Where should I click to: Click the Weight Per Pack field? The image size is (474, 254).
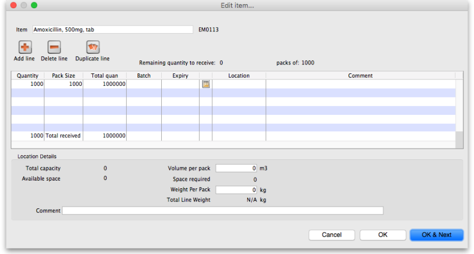click(x=236, y=189)
